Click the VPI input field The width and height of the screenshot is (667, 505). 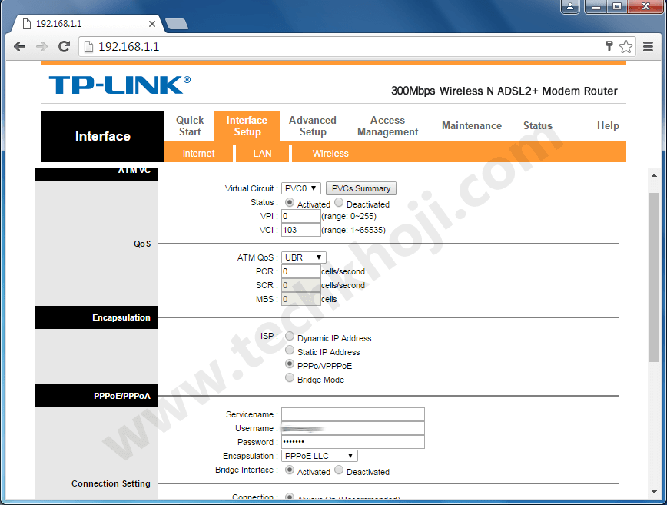tap(300, 216)
